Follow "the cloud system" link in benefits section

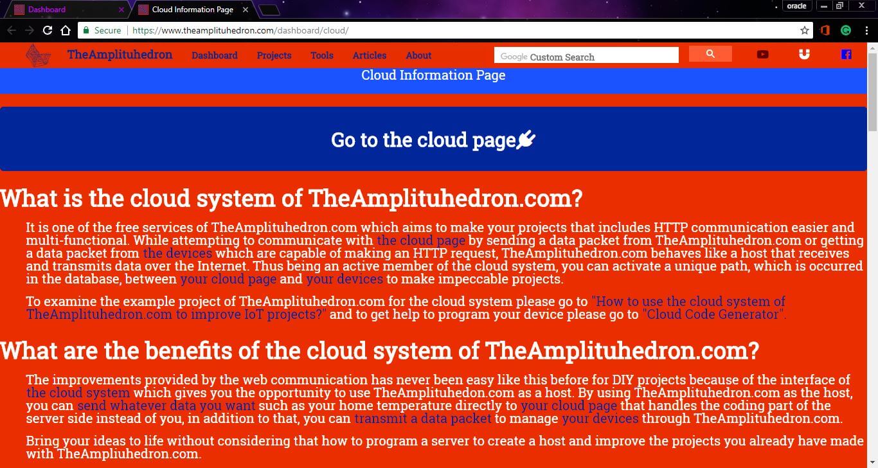78,393
